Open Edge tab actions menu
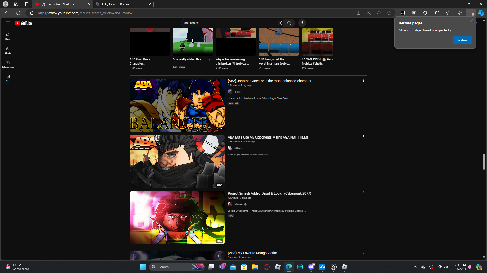The height and width of the screenshot is (273, 487). (26, 4)
